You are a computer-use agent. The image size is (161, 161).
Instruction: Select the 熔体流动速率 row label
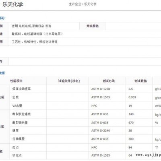21,89
